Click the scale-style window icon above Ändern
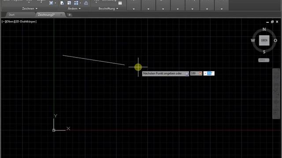The height and width of the screenshot is (158, 282). pos(69,3)
